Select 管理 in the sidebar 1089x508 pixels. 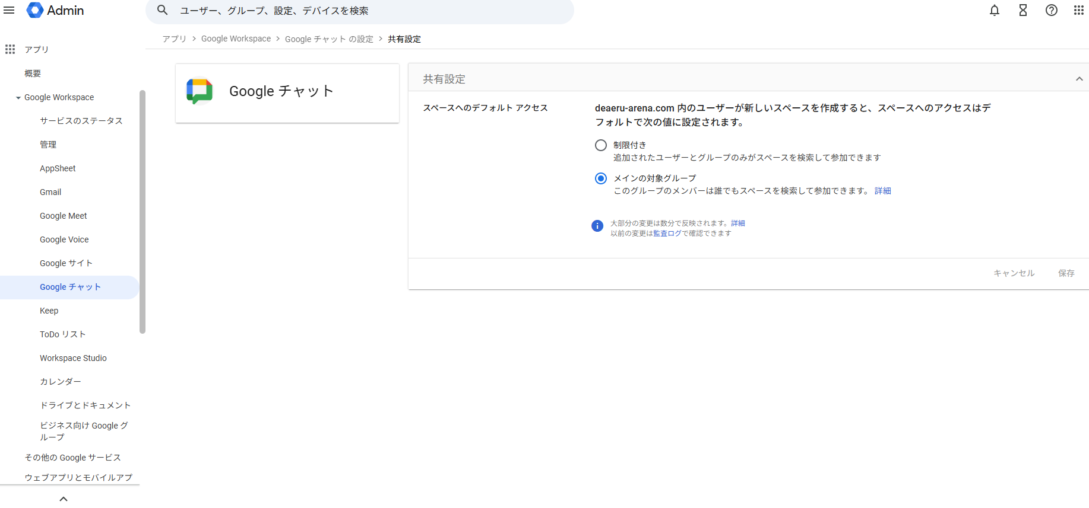coord(48,145)
